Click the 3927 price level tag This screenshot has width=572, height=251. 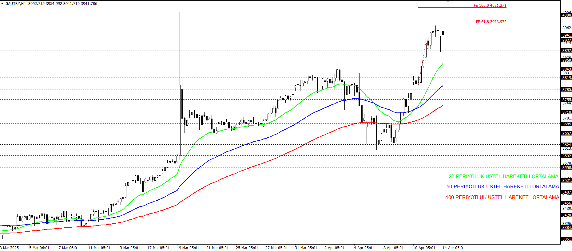click(x=566, y=40)
